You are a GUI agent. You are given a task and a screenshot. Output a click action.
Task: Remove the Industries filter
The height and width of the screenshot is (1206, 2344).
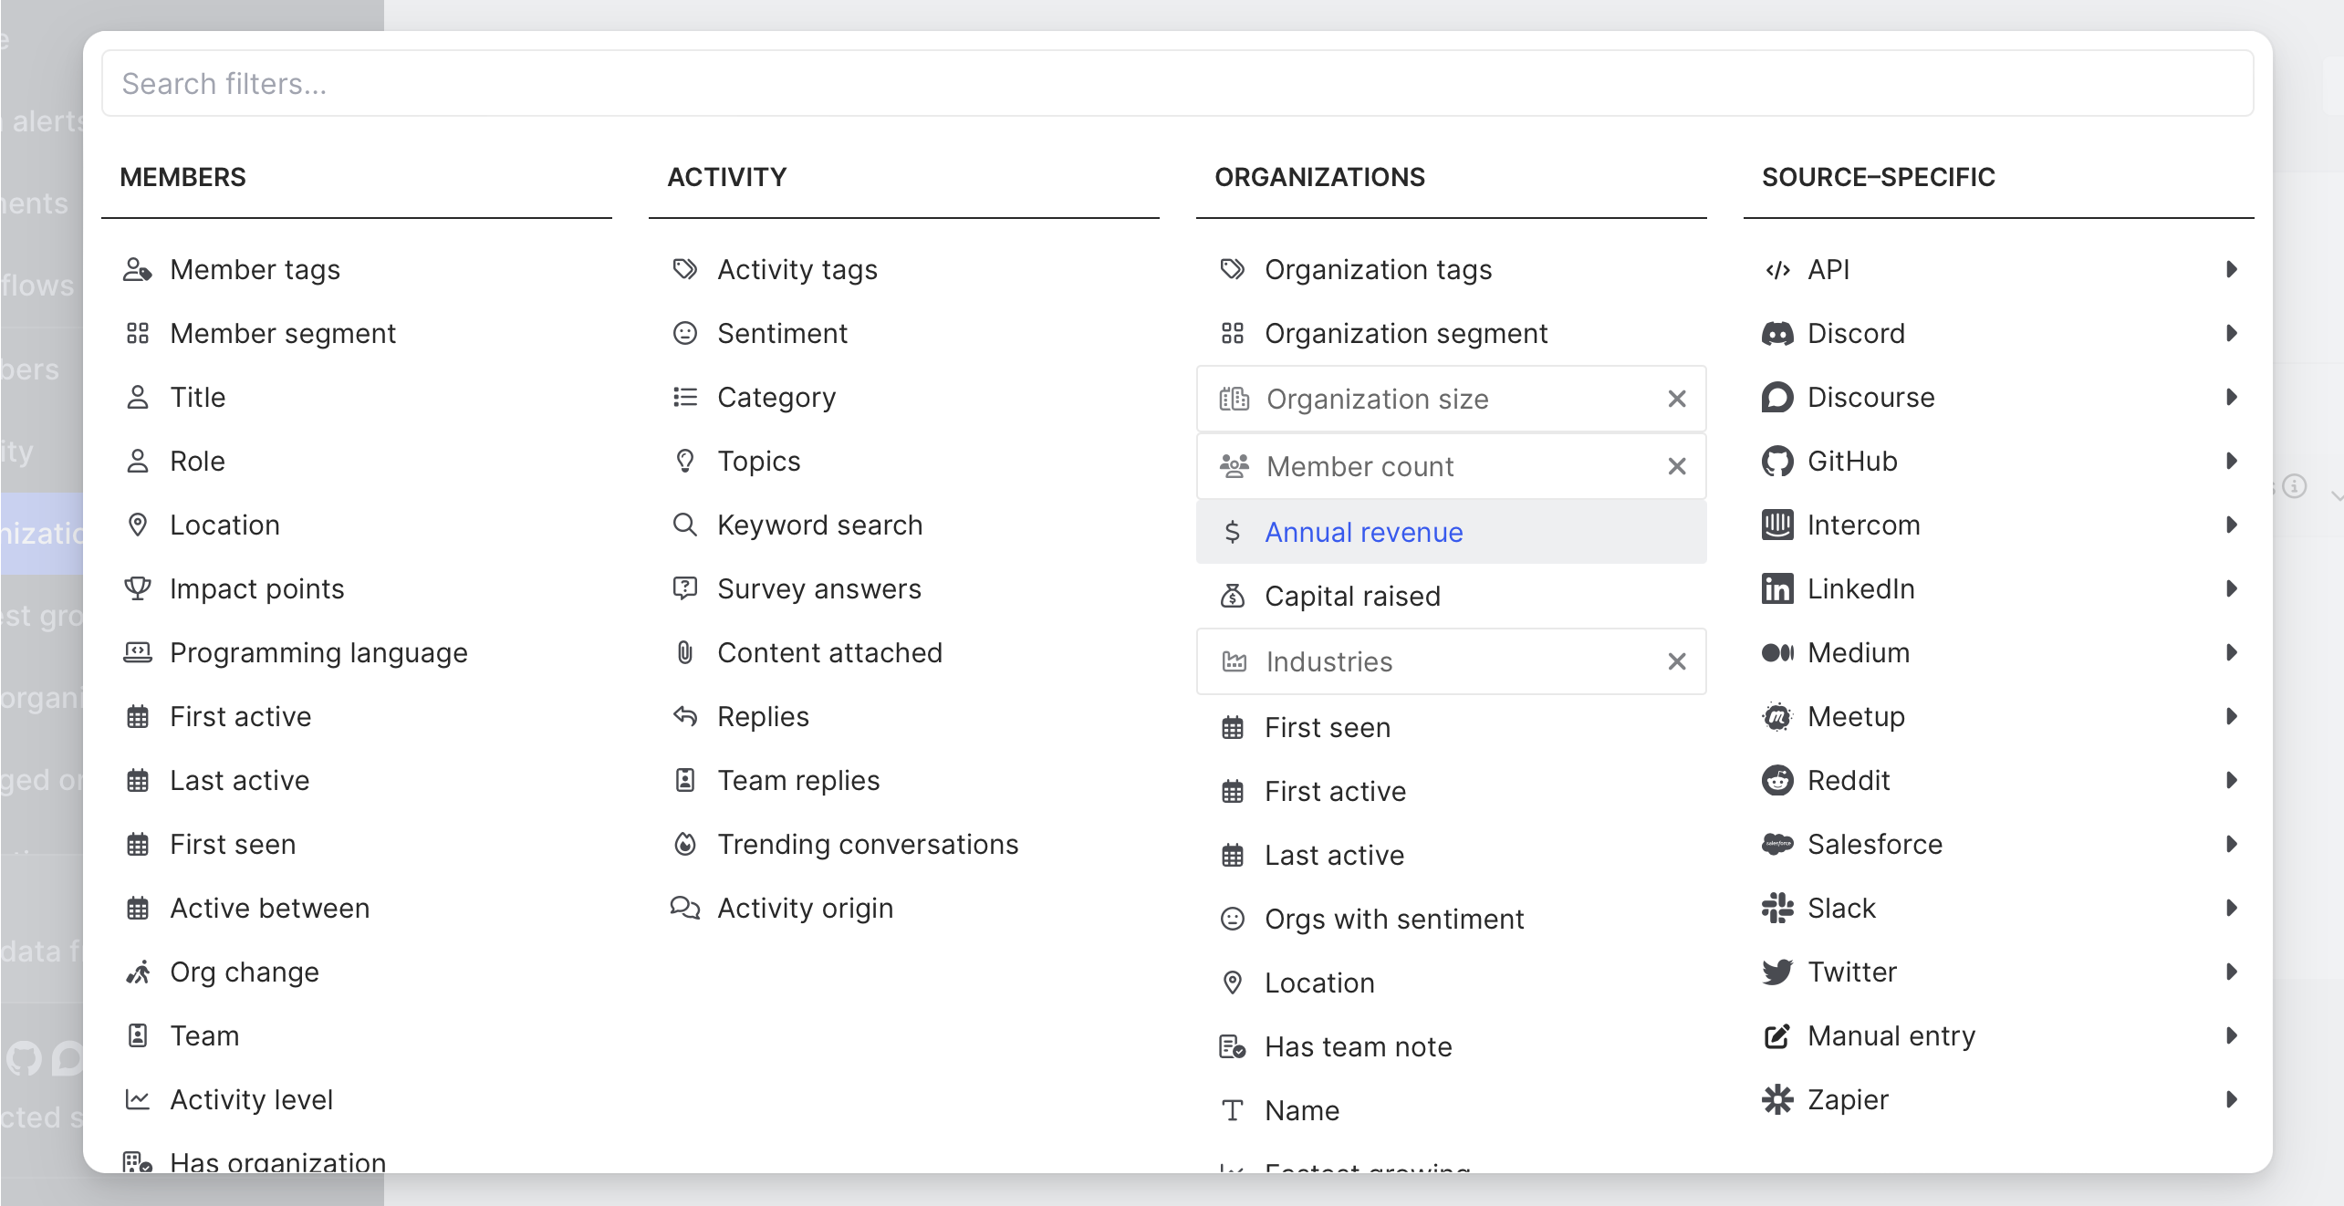[1676, 662]
